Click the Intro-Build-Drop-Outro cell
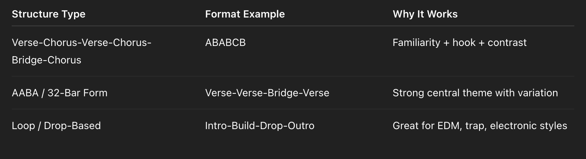The image size is (586, 159). point(260,126)
